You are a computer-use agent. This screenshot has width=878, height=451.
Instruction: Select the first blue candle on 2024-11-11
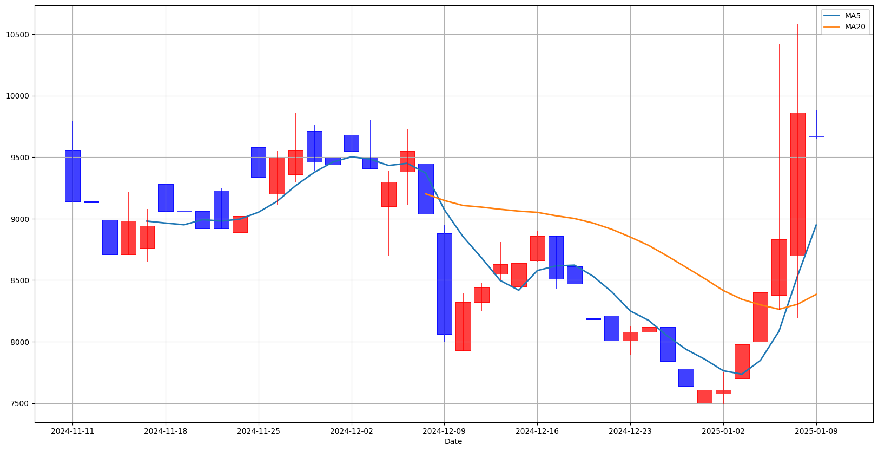(72, 176)
